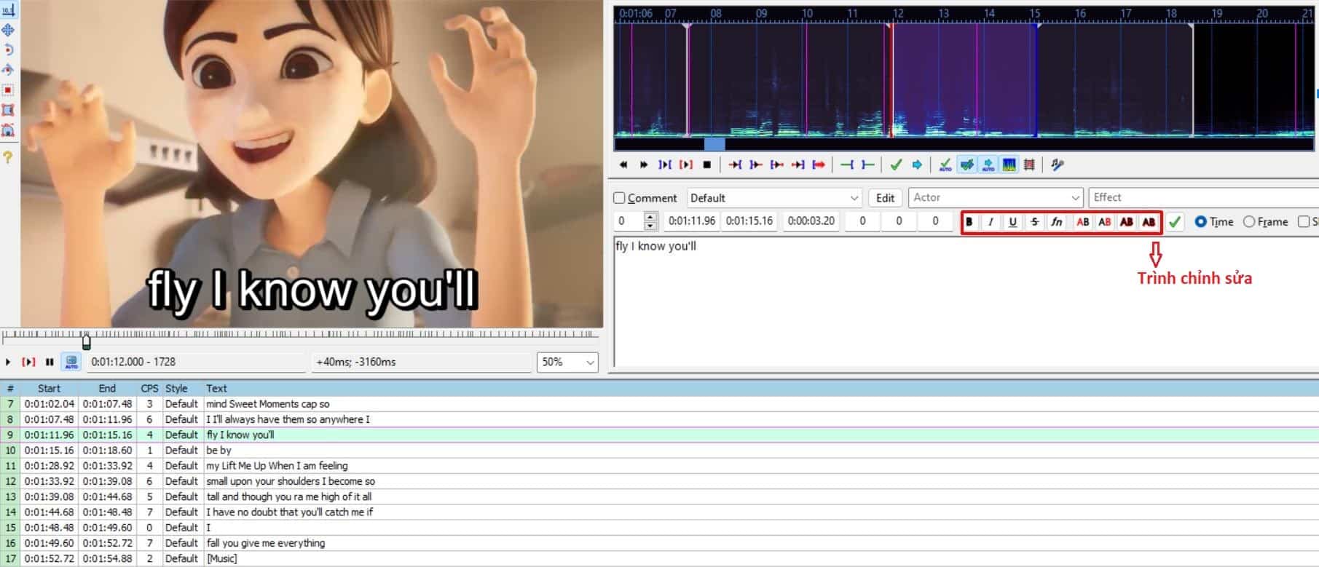Pick secondary color (second AB button)

click(1105, 222)
